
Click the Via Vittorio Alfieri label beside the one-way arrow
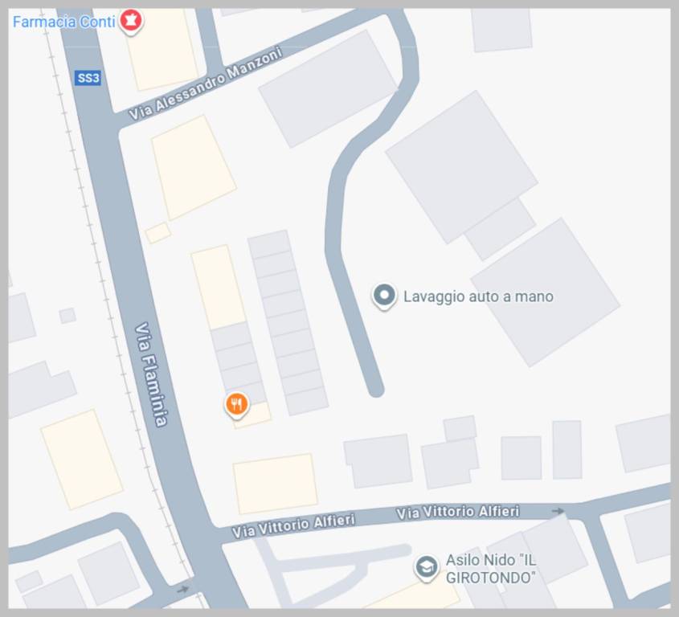458,513
